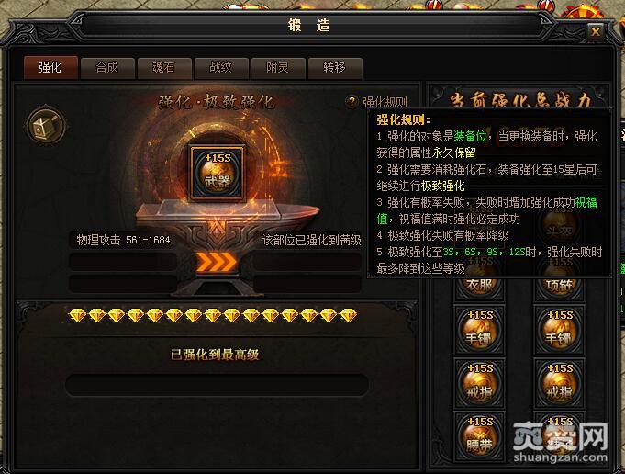Go to the 战纹 tab

pos(221,67)
